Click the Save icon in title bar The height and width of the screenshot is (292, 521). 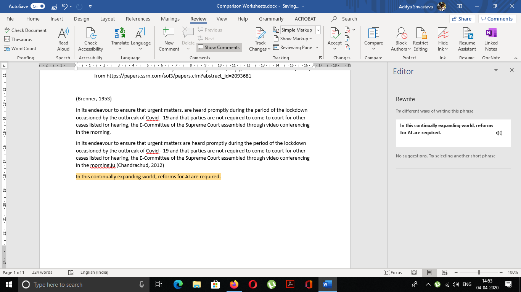(54, 6)
